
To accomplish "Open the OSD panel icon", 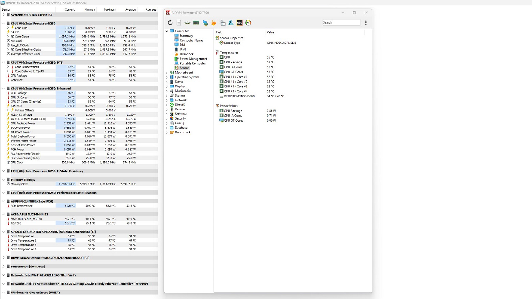I will [x=240, y=23].
